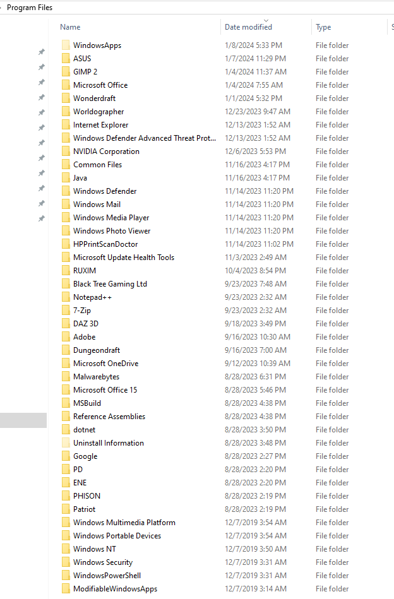Click the ModifiableWindowsApps folder icon
Viewport: 394px width, 599px height.
(66, 589)
